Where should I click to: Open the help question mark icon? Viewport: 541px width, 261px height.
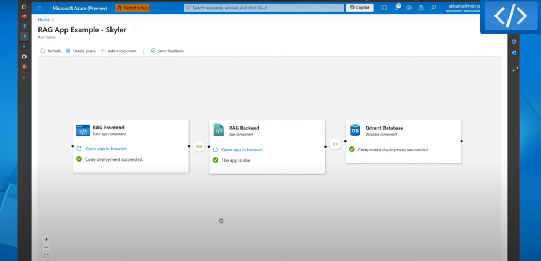pos(421,8)
